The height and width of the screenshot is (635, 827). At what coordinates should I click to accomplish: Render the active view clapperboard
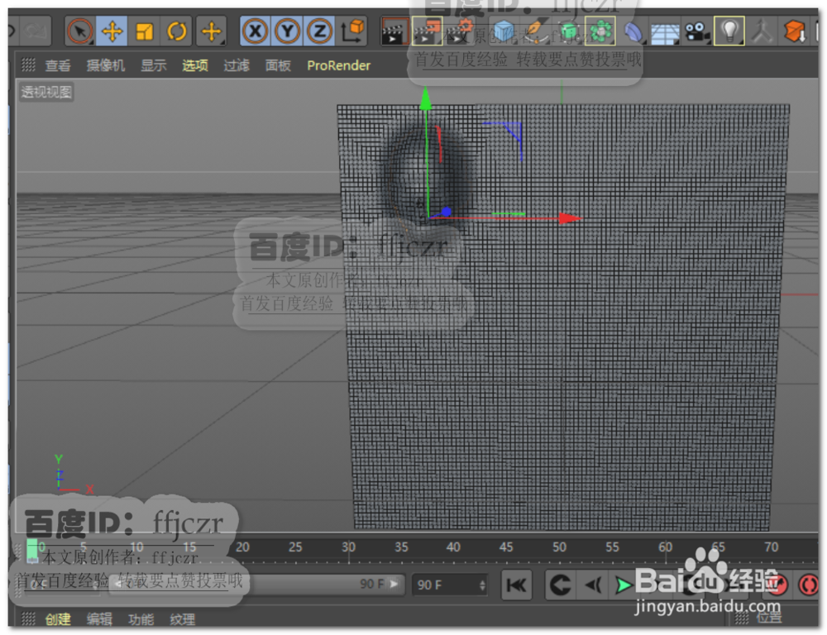[x=394, y=31]
